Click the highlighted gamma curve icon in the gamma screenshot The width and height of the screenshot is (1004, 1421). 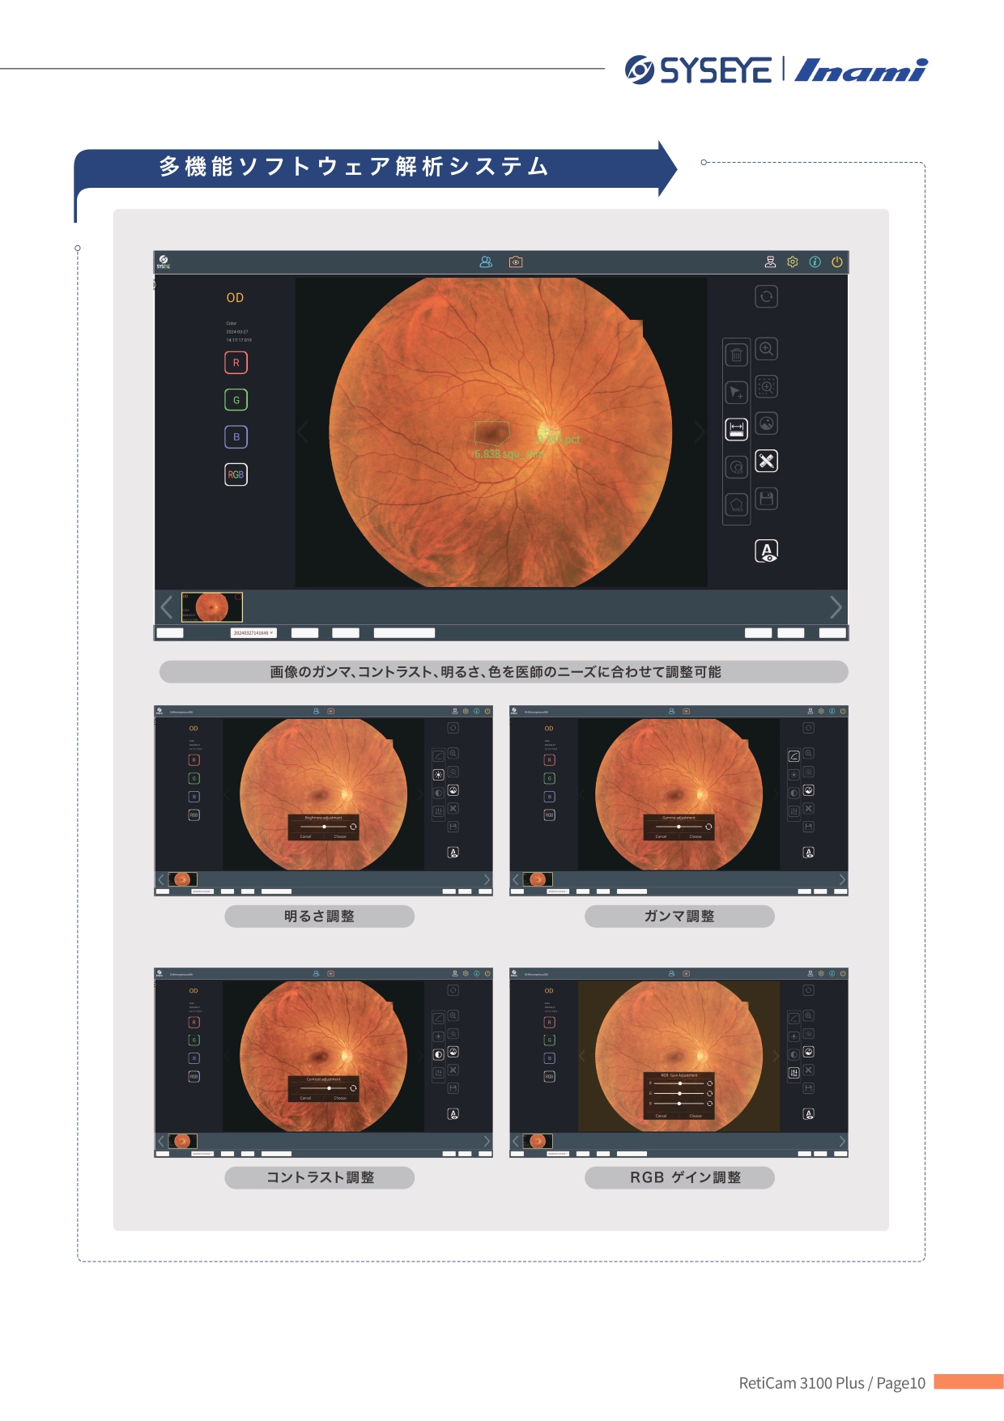click(793, 756)
